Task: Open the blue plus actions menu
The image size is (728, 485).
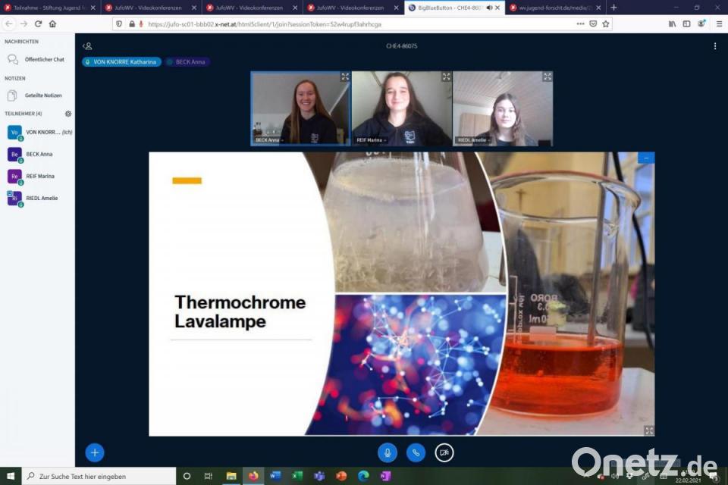Action: [x=95, y=452]
